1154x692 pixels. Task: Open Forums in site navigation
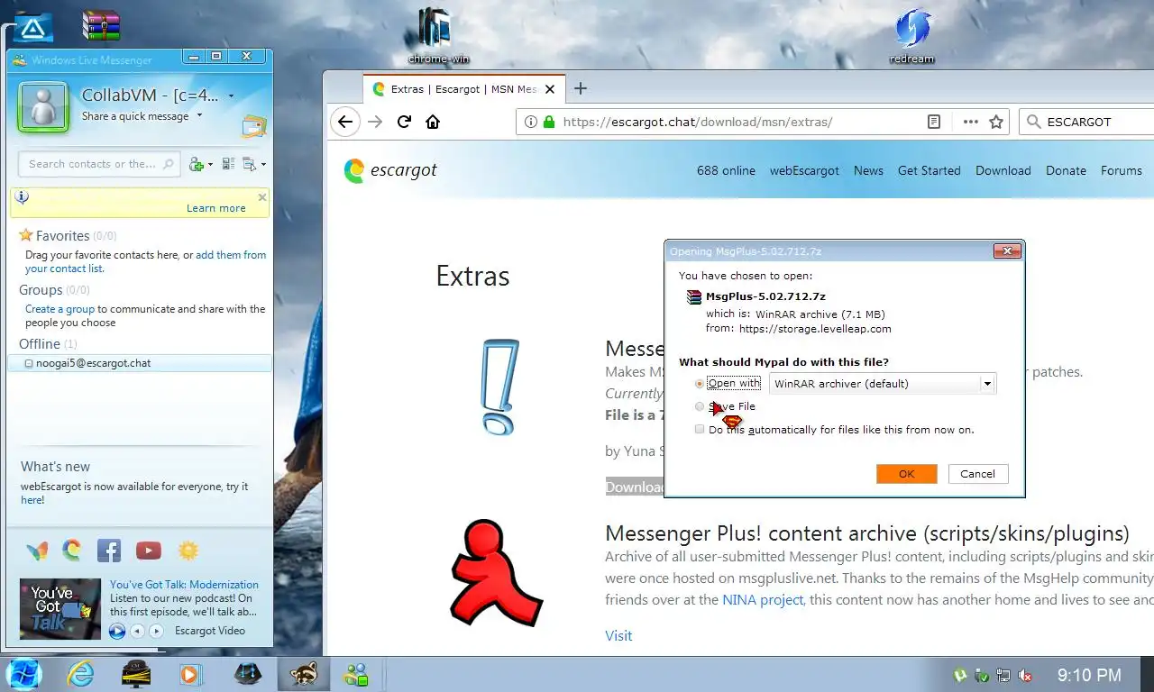tap(1121, 170)
